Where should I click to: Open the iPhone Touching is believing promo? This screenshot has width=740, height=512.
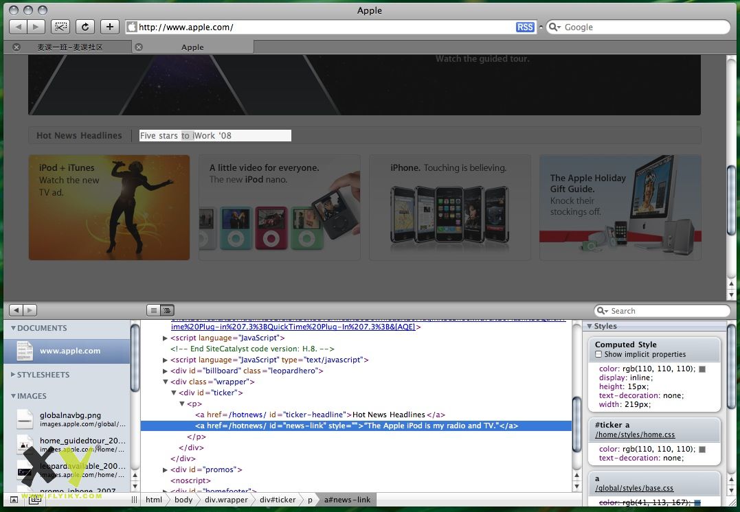click(x=450, y=207)
